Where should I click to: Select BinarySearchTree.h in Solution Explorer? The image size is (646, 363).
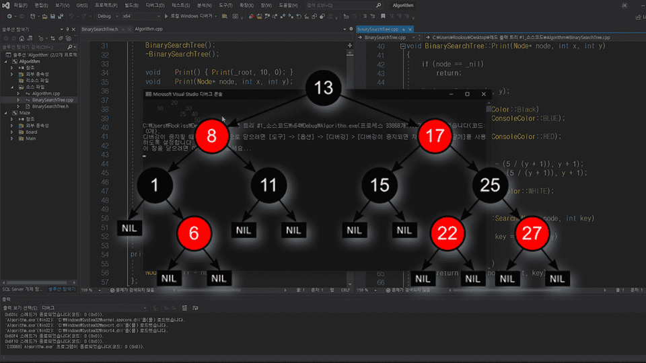pyautogui.click(x=50, y=107)
